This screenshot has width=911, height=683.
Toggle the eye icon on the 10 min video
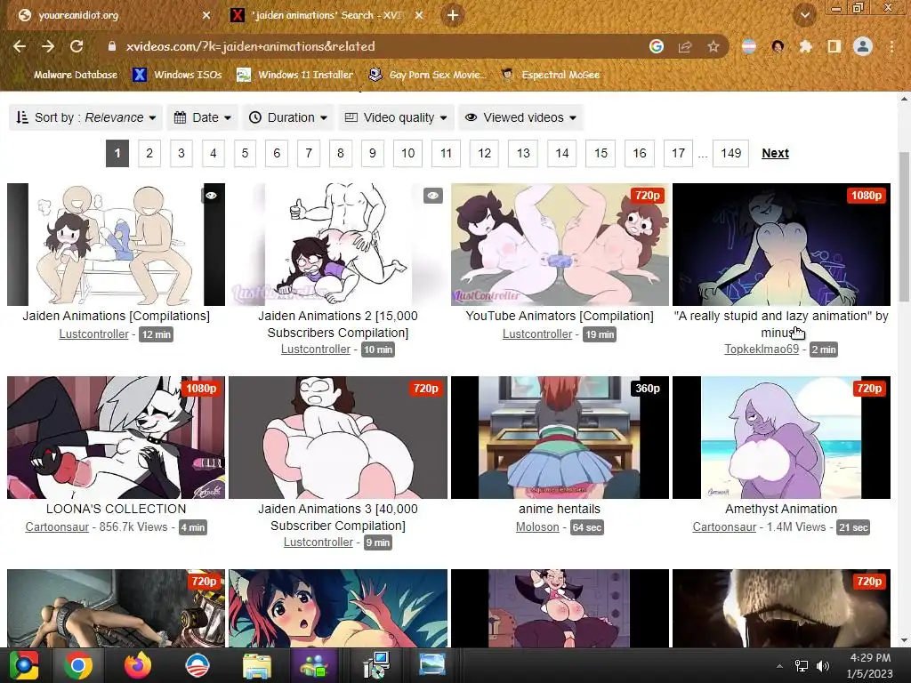[x=433, y=196]
